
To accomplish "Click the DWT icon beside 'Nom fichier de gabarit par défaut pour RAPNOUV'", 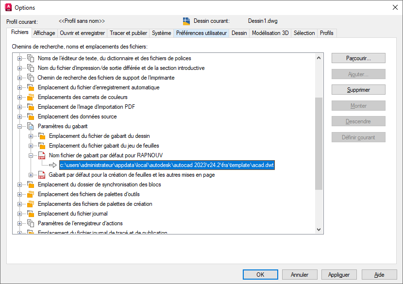I will [41, 155].
